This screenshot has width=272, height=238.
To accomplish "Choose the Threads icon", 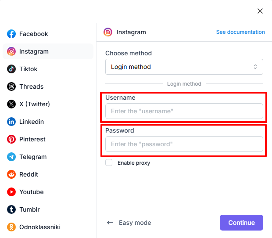I will [11, 87].
